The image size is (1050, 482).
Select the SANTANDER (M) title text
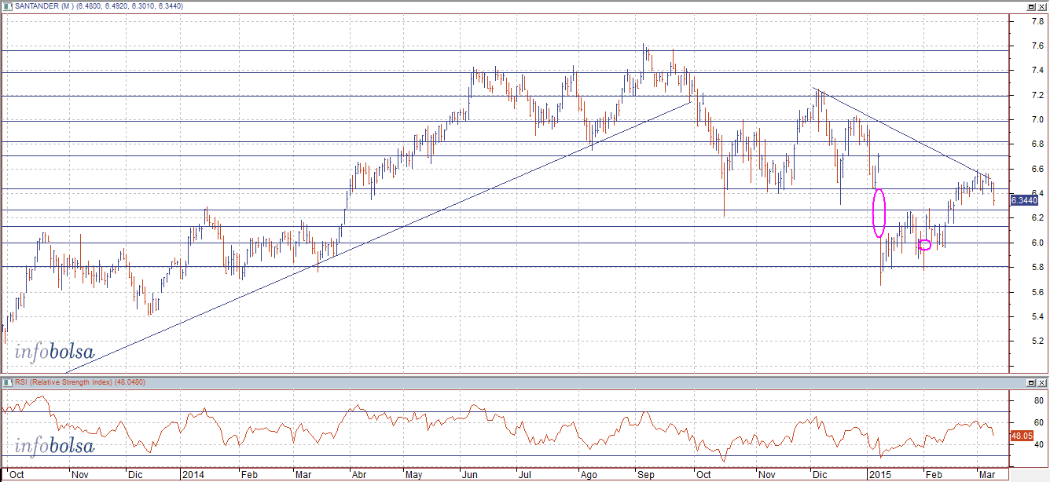[x=43, y=7]
